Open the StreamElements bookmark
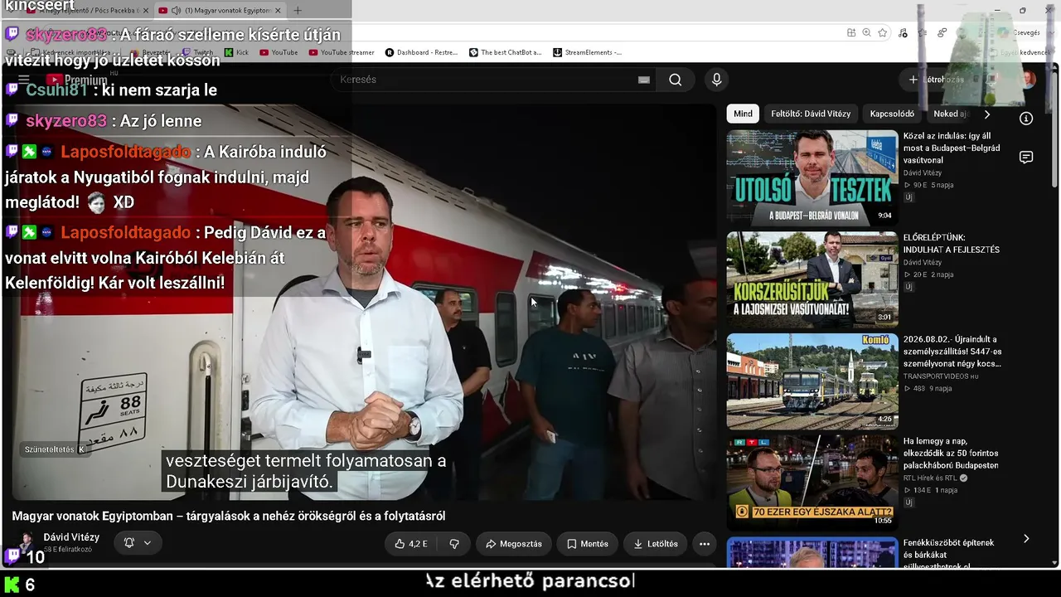The height and width of the screenshot is (597, 1061). tap(587, 52)
